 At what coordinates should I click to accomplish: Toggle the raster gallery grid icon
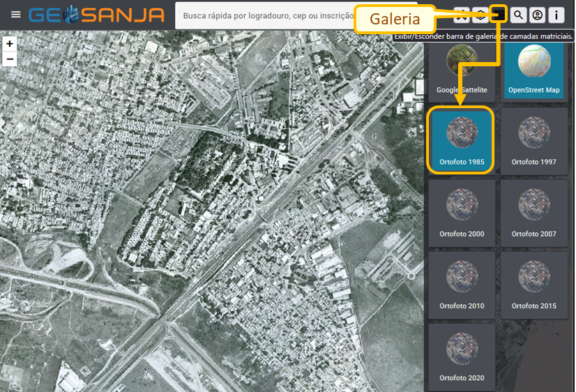pyautogui.click(x=499, y=14)
